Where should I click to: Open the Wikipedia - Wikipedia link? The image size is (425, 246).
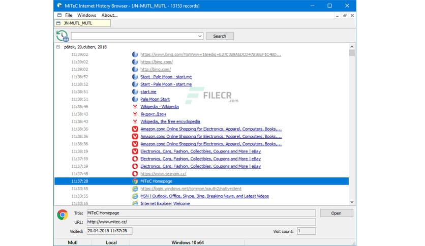[160, 106]
